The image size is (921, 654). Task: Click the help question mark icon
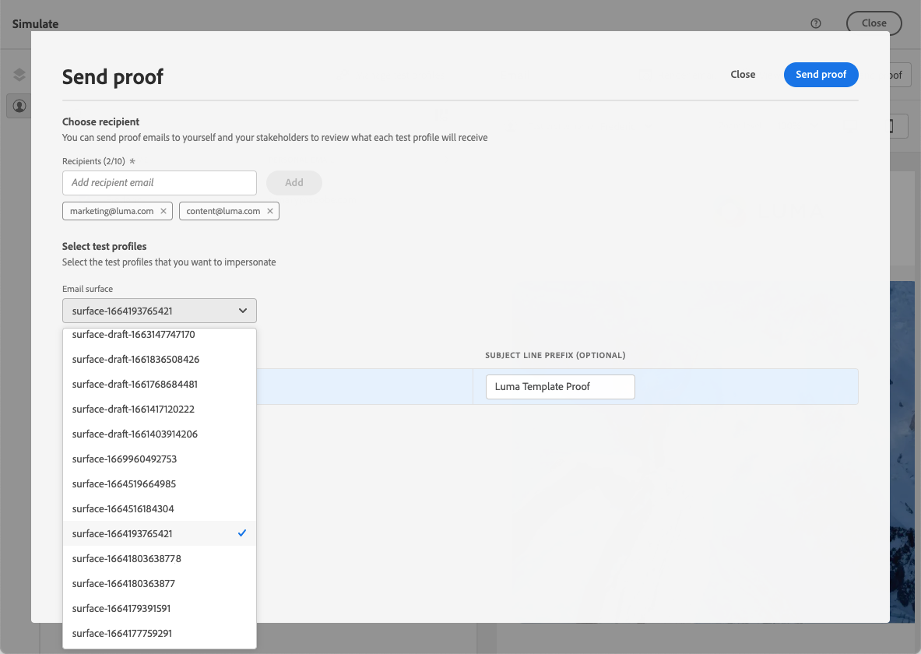click(x=816, y=23)
